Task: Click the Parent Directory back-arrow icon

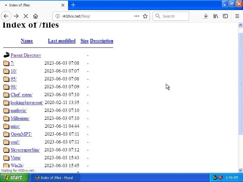Action: tap(6, 55)
